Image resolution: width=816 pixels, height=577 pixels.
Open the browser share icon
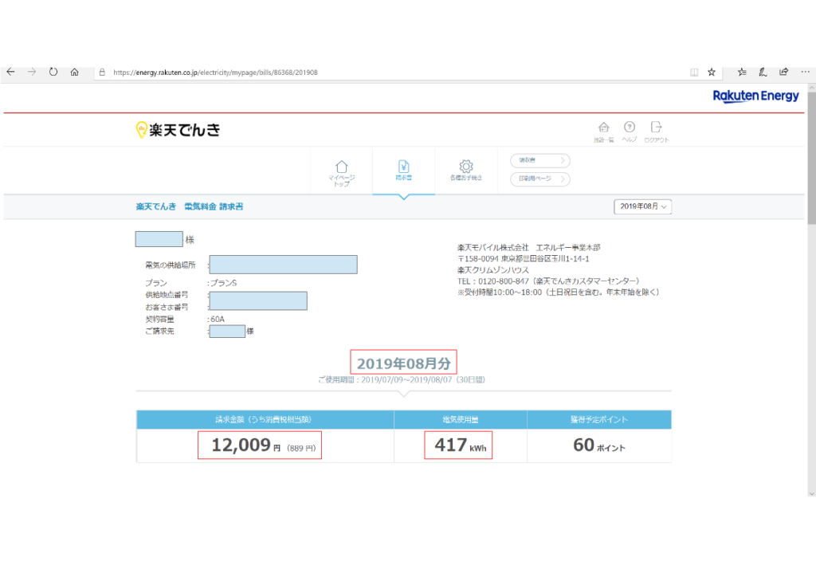coord(783,72)
